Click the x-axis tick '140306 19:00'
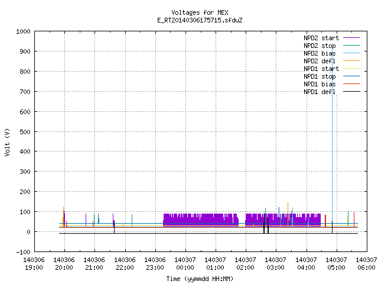Viewport: 378px width, 284px height. [34, 264]
